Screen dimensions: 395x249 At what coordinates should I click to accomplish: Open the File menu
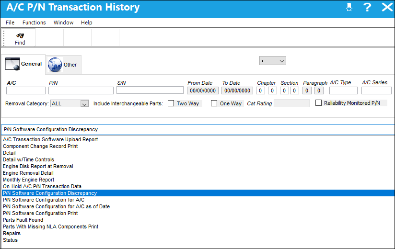(x=10, y=23)
